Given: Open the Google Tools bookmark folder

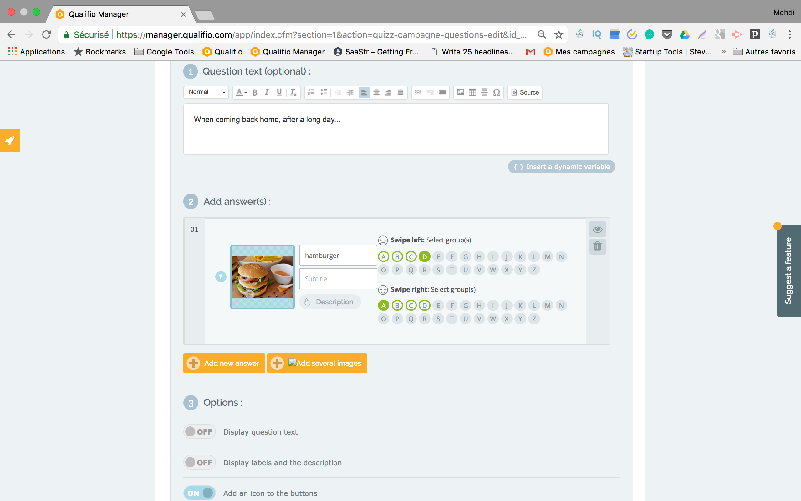Looking at the screenshot, I should (x=164, y=52).
